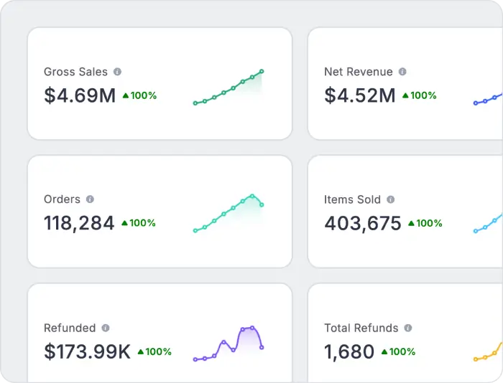Click the $173.99K Refunded amount
Screen dimensions: 503x383
click(87, 351)
